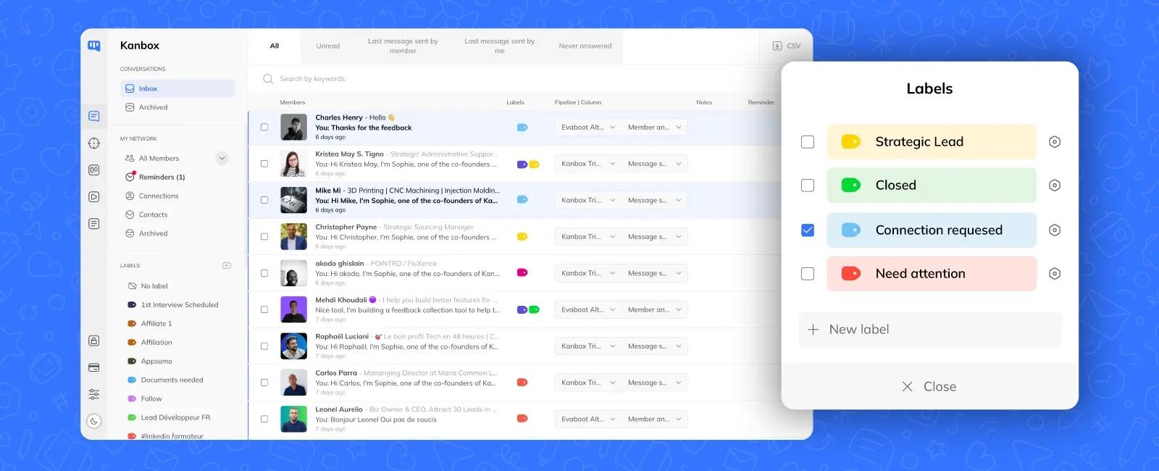Click the search magnifier icon
1159x471 pixels.
point(268,79)
